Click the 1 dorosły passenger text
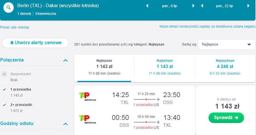 (24, 14)
